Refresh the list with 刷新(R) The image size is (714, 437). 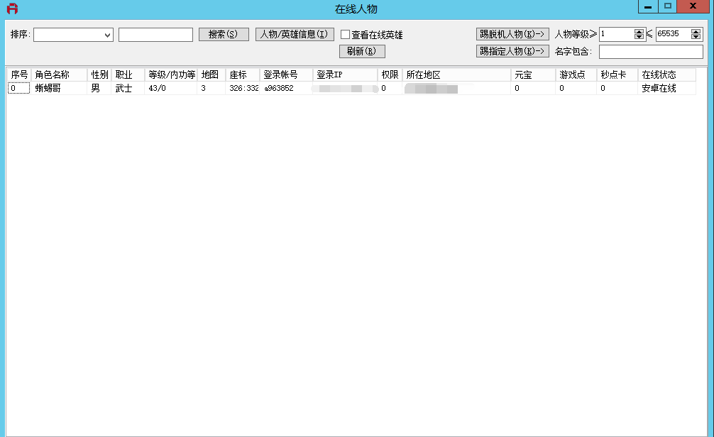[362, 51]
